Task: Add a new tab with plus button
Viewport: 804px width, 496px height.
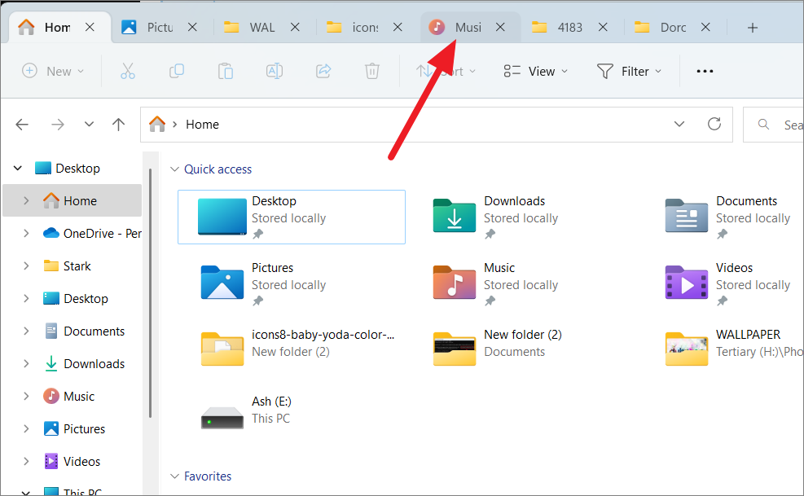Action: [x=752, y=28]
